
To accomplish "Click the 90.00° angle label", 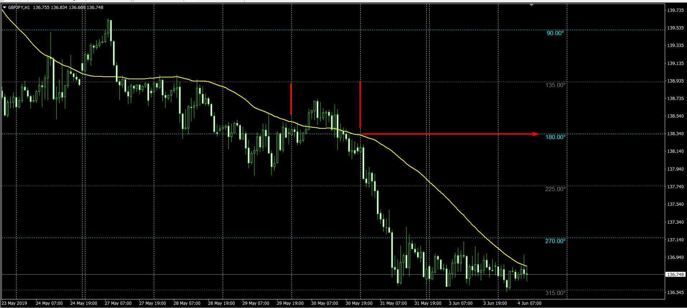I will pyautogui.click(x=555, y=33).
